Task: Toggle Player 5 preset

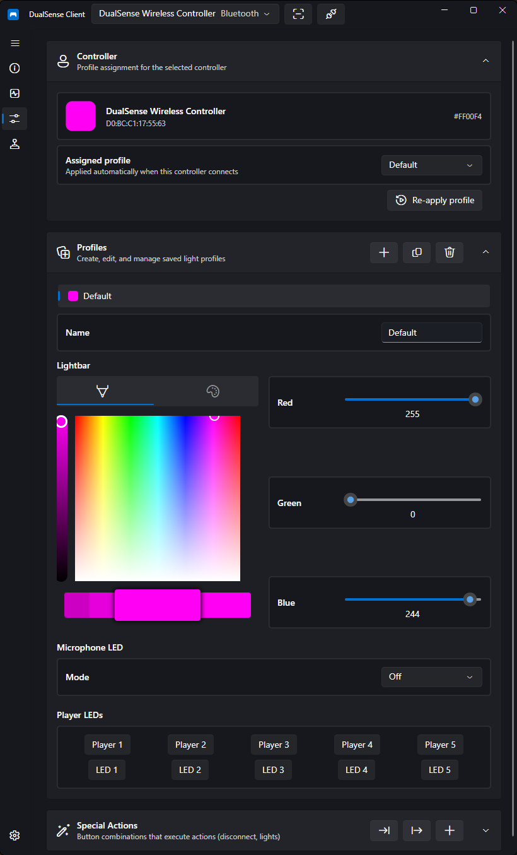Action: [x=440, y=745]
